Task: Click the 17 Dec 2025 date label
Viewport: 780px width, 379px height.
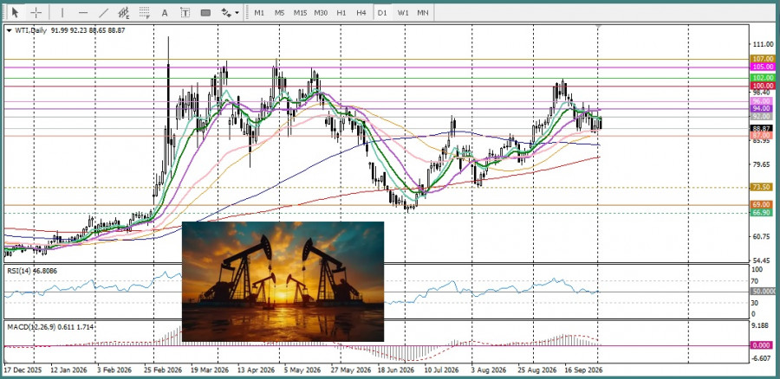Action: coord(23,370)
